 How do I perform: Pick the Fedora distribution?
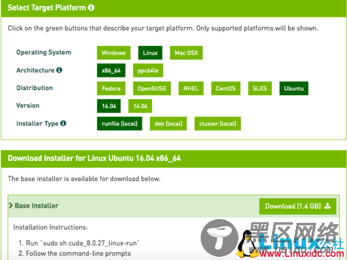[111, 88]
